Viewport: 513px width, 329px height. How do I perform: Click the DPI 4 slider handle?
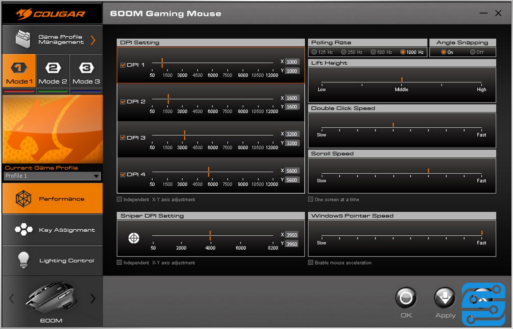coord(208,172)
